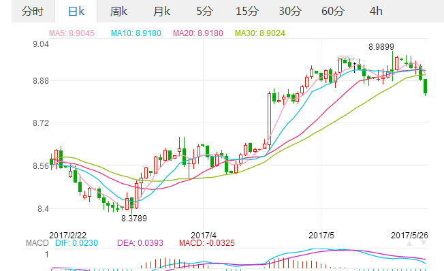This screenshot has height=271, width=444.
Task: Choose the 15分 interval tab
Action: 247,11
